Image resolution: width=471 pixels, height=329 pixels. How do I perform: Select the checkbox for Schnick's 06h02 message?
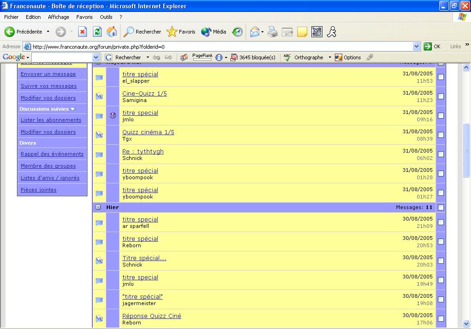441,154
